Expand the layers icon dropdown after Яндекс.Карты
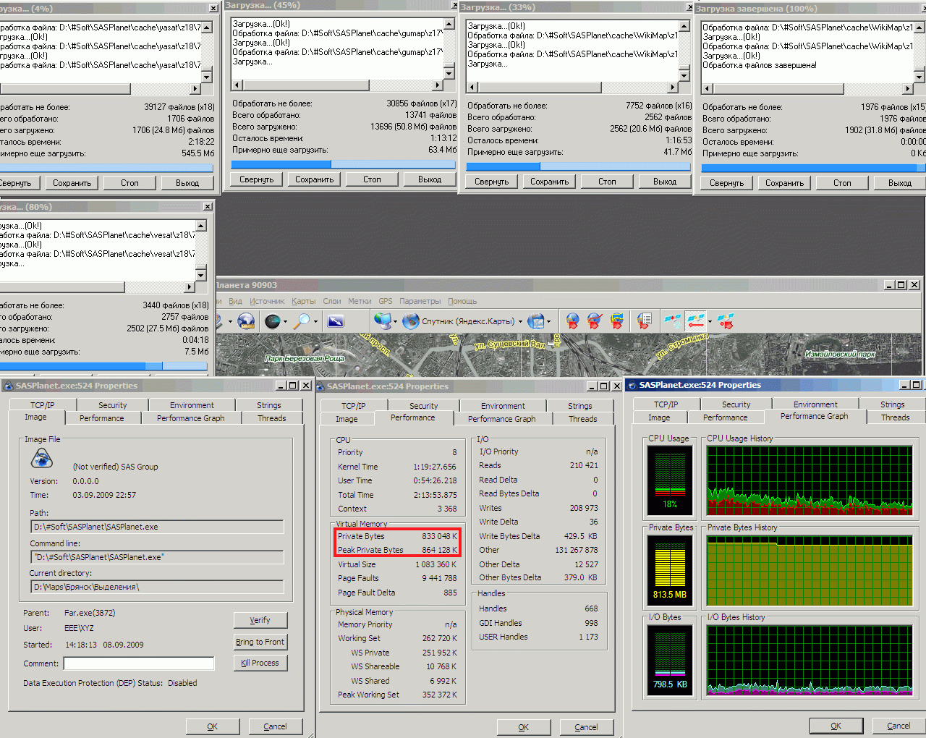This screenshot has height=738, width=926. point(548,321)
